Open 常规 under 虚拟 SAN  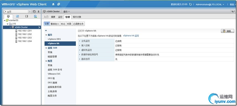(50, 52)
